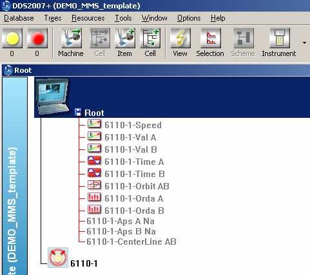Screen dimensions: 310x275
Task: Select the 6110-1-Orbit AB item
Action: [137, 186]
